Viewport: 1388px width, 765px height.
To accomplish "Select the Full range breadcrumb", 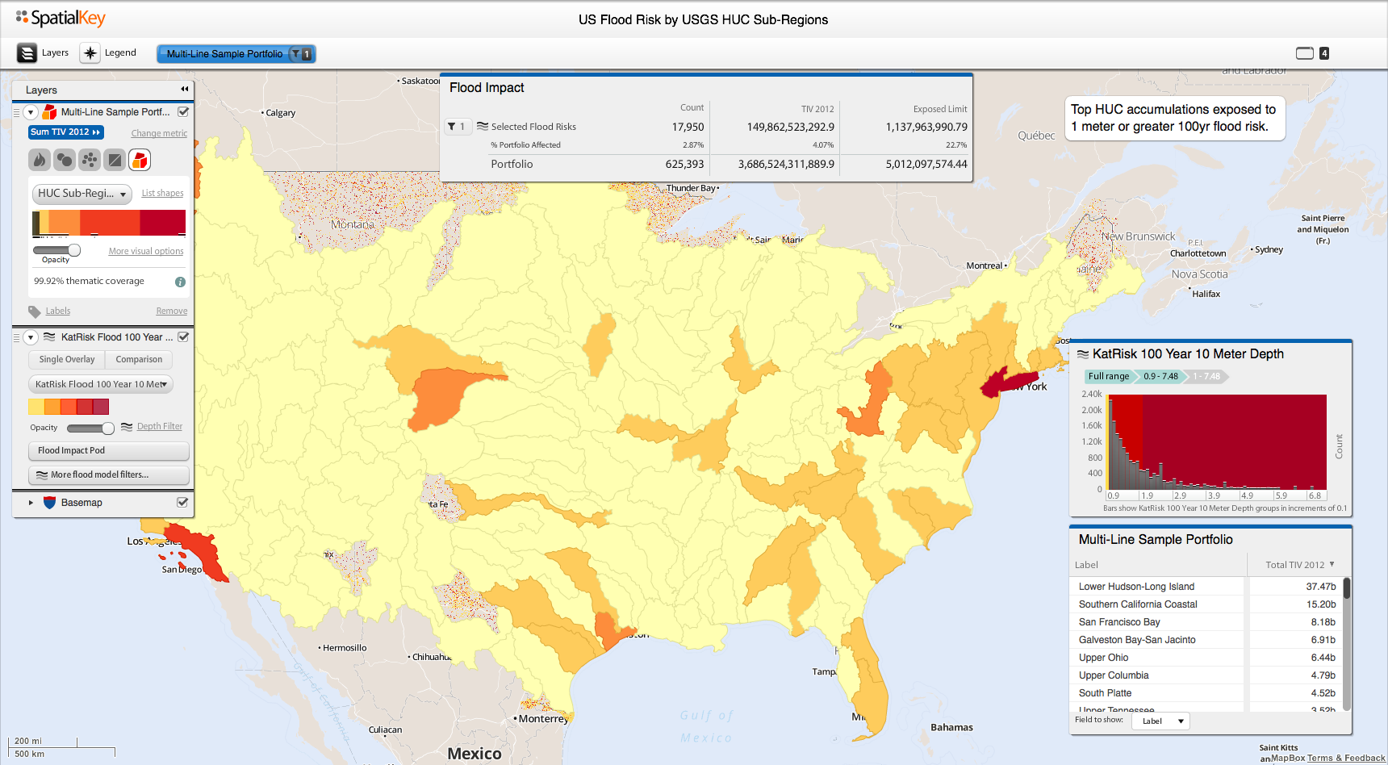I will [1109, 377].
